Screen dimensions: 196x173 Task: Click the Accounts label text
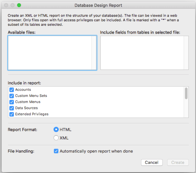[23, 90]
